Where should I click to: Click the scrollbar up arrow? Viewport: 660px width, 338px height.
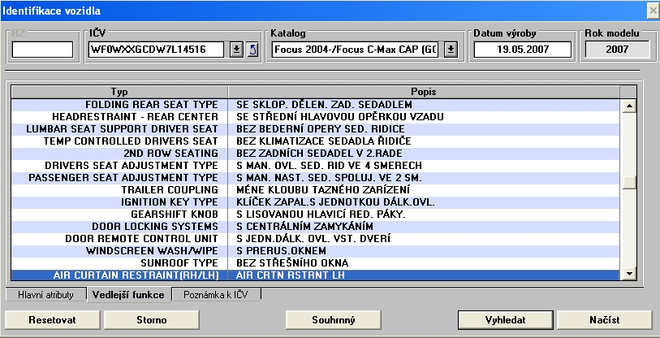(x=628, y=106)
